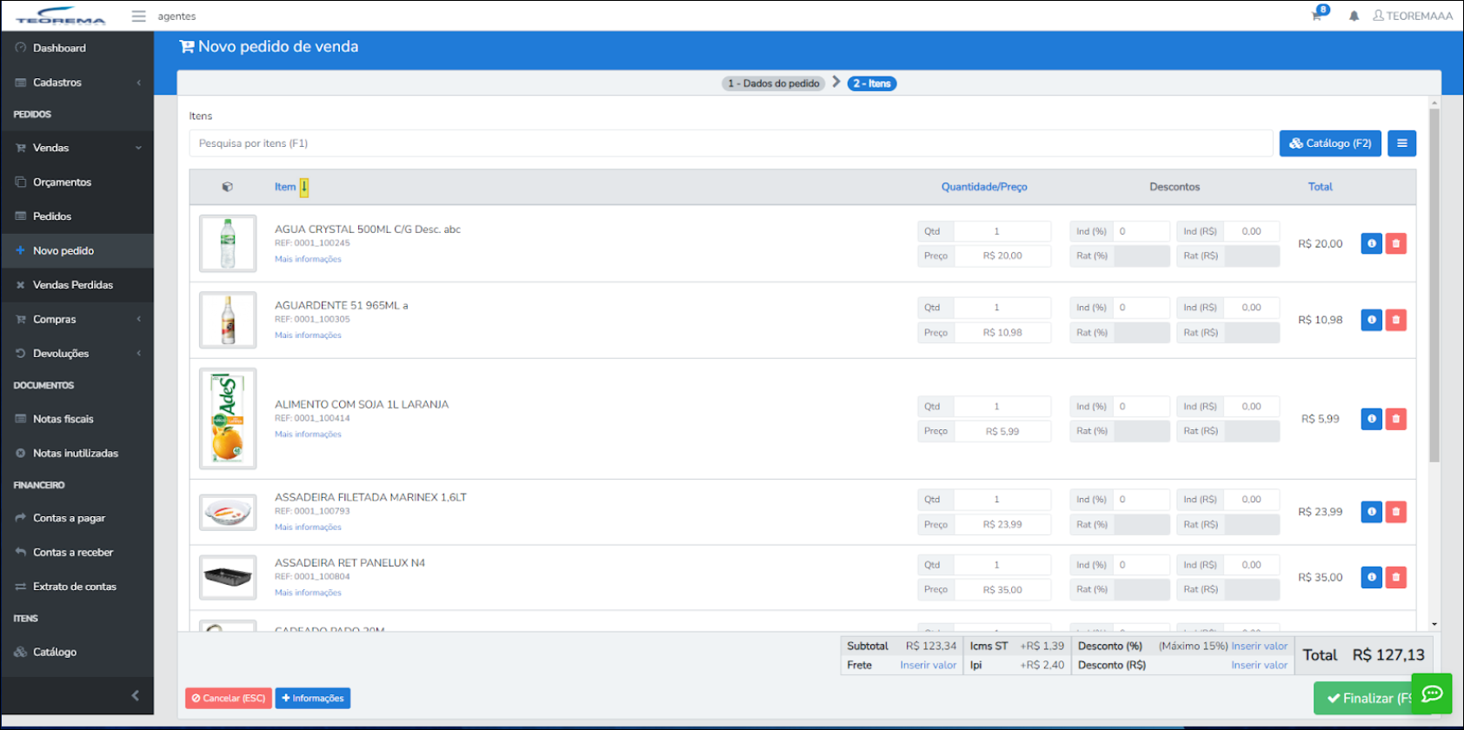Image resolution: width=1464 pixels, height=730 pixels.
Task: Collapse the sidebar with bottom chevron
Action: point(135,695)
